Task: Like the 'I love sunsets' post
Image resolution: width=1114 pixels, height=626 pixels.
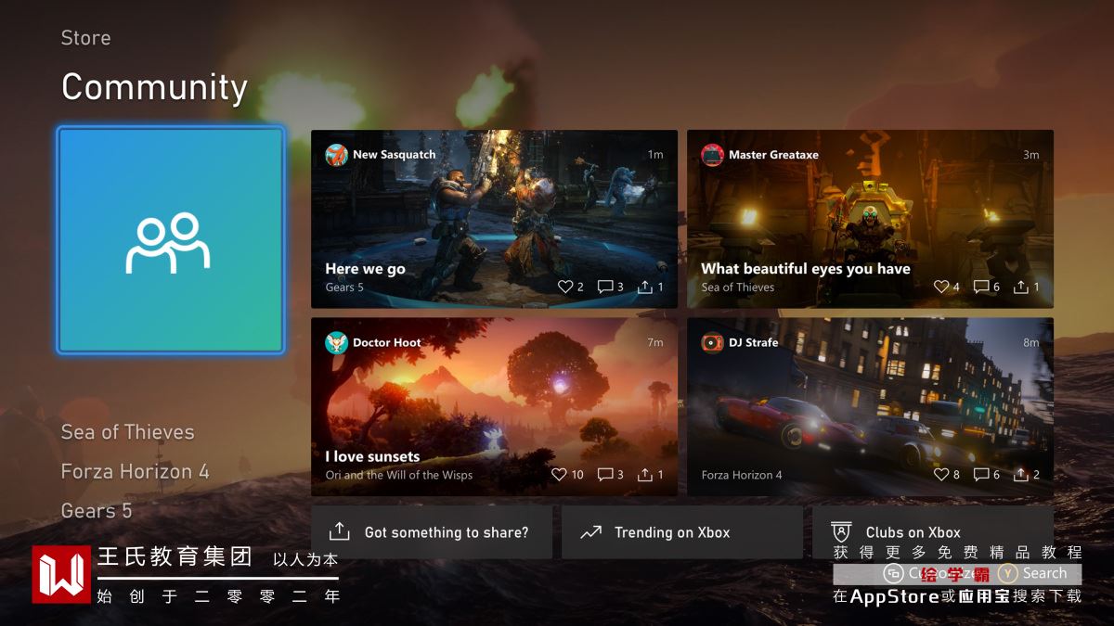Action: click(559, 474)
